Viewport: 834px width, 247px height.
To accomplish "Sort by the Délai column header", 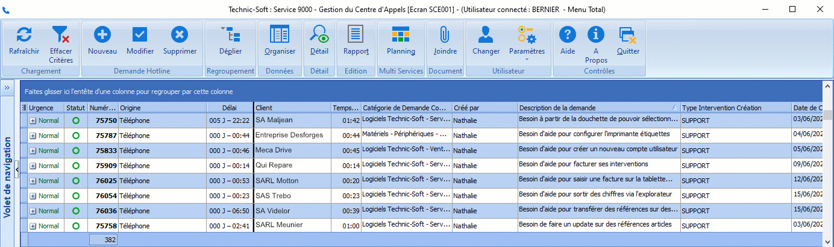I will [x=230, y=108].
